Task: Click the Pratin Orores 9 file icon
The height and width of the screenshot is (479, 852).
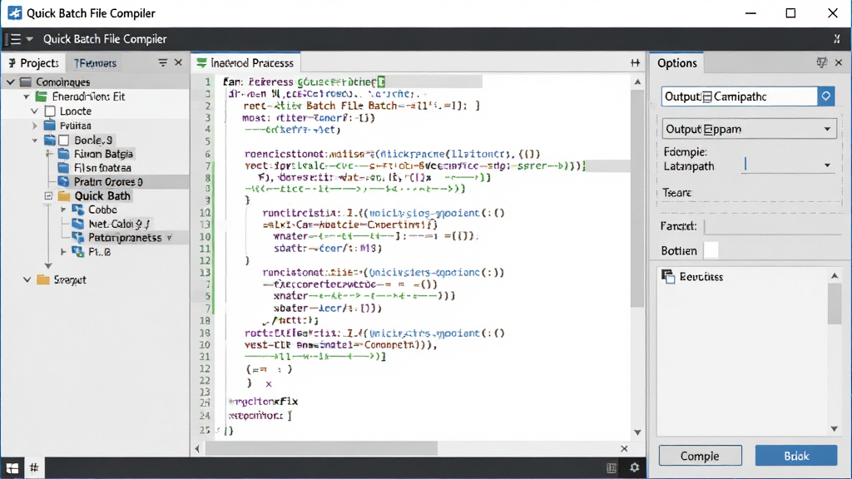Action: [x=63, y=182]
